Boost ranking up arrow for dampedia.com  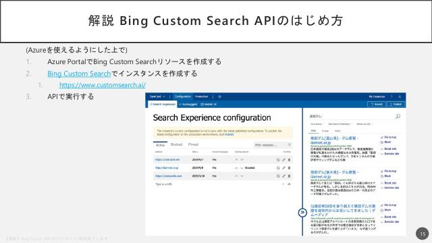click(x=236, y=175)
